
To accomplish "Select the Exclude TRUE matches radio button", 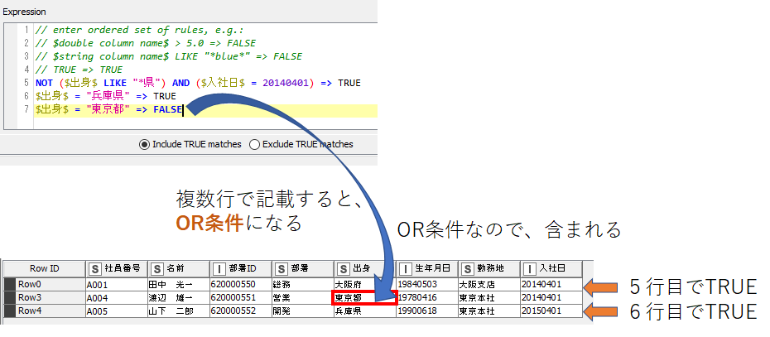I will pos(254,144).
